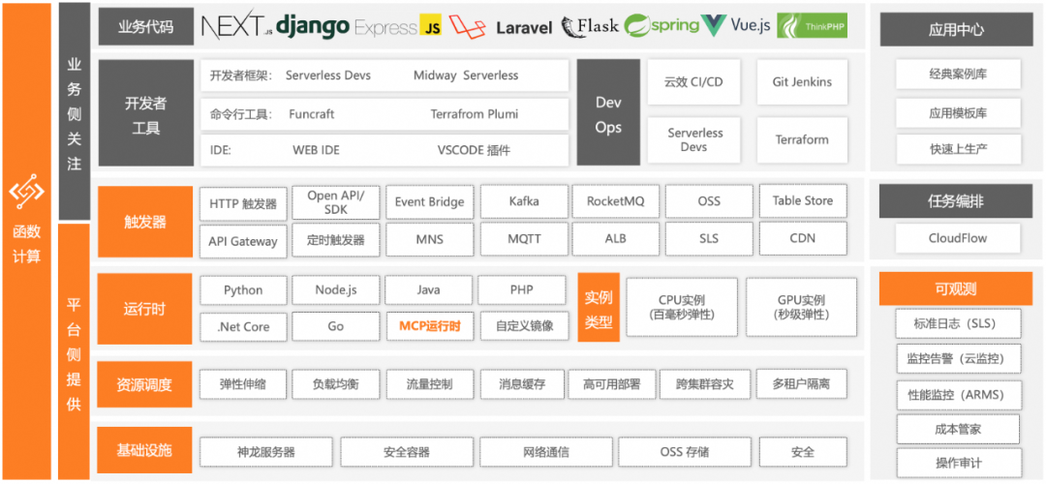Select the 开发者工具 block
Image resolution: width=1046 pixels, height=484 pixels.
click(145, 113)
